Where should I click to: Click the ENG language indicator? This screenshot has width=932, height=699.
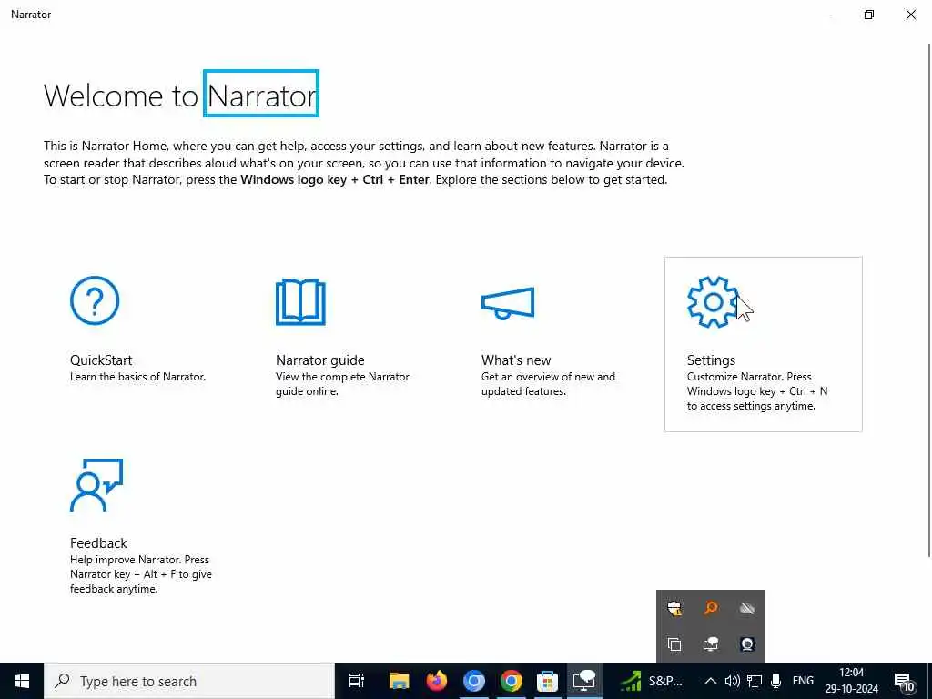(803, 681)
